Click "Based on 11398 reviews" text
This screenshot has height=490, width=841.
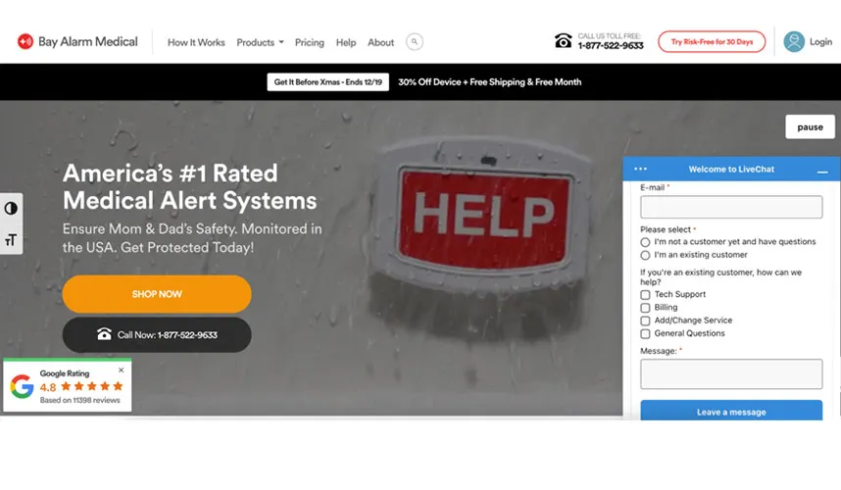[80, 400]
